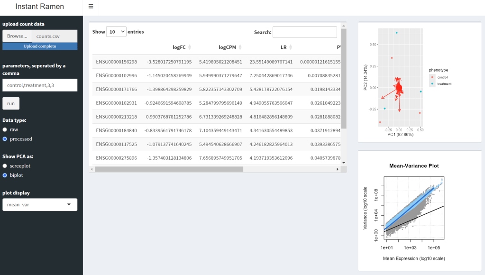This screenshot has width=485, height=275.
Task: Choose screeplot for PCA display
Action: tap(5, 166)
